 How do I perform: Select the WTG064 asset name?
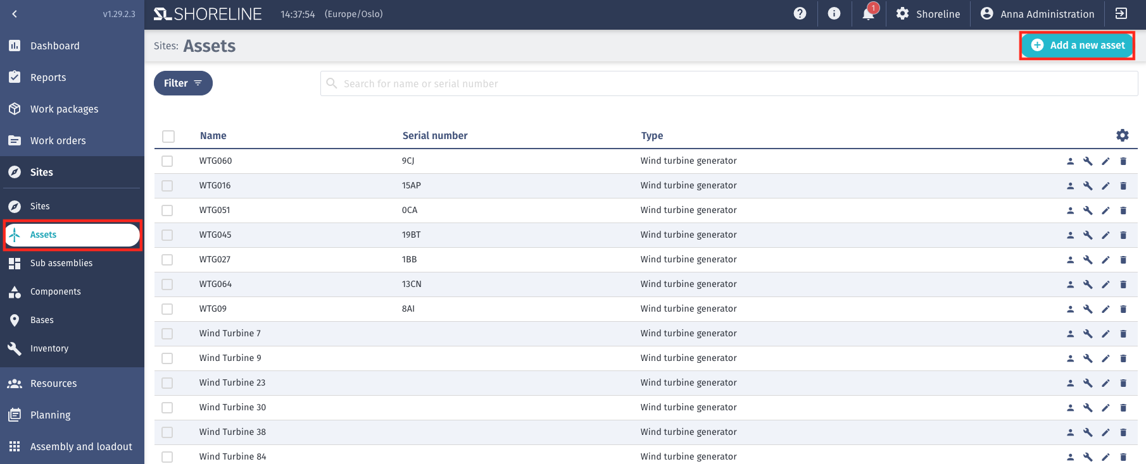pyautogui.click(x=215, y=284)
